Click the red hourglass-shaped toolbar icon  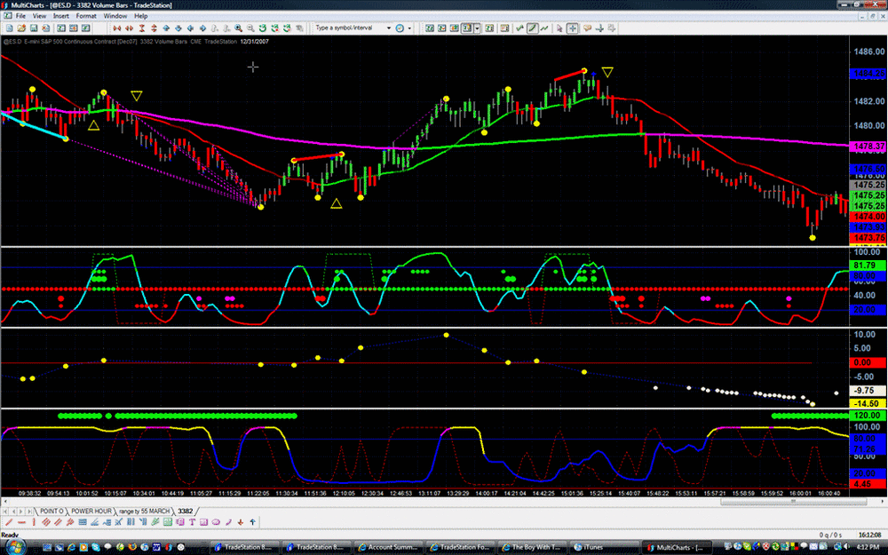[141, 28]
